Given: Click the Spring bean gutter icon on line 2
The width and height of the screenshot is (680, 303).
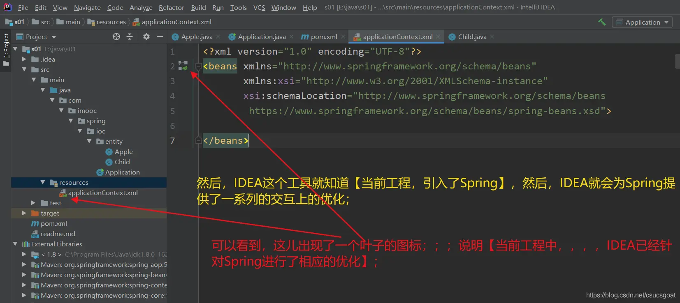Looking at the screenshot, I should click(183, 66).
